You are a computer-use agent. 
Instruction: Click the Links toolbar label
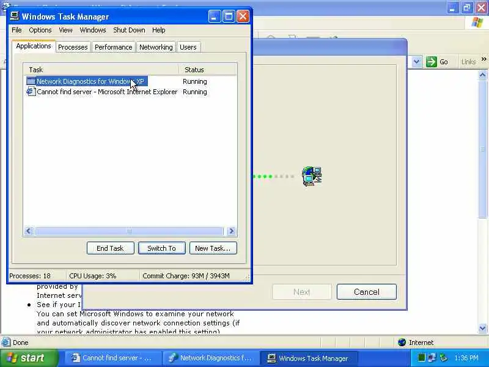[x=468, y=62]
